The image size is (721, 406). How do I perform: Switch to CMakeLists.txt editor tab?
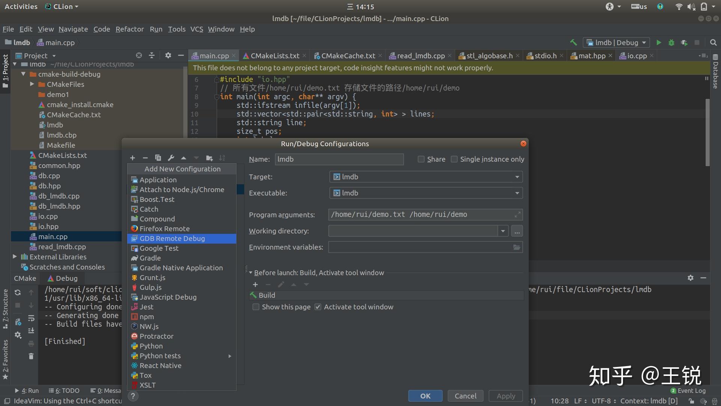coord(275,56)
